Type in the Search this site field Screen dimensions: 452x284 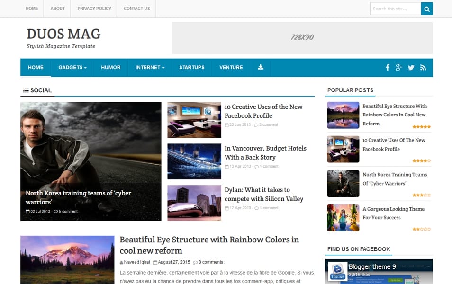pos(395,9)
